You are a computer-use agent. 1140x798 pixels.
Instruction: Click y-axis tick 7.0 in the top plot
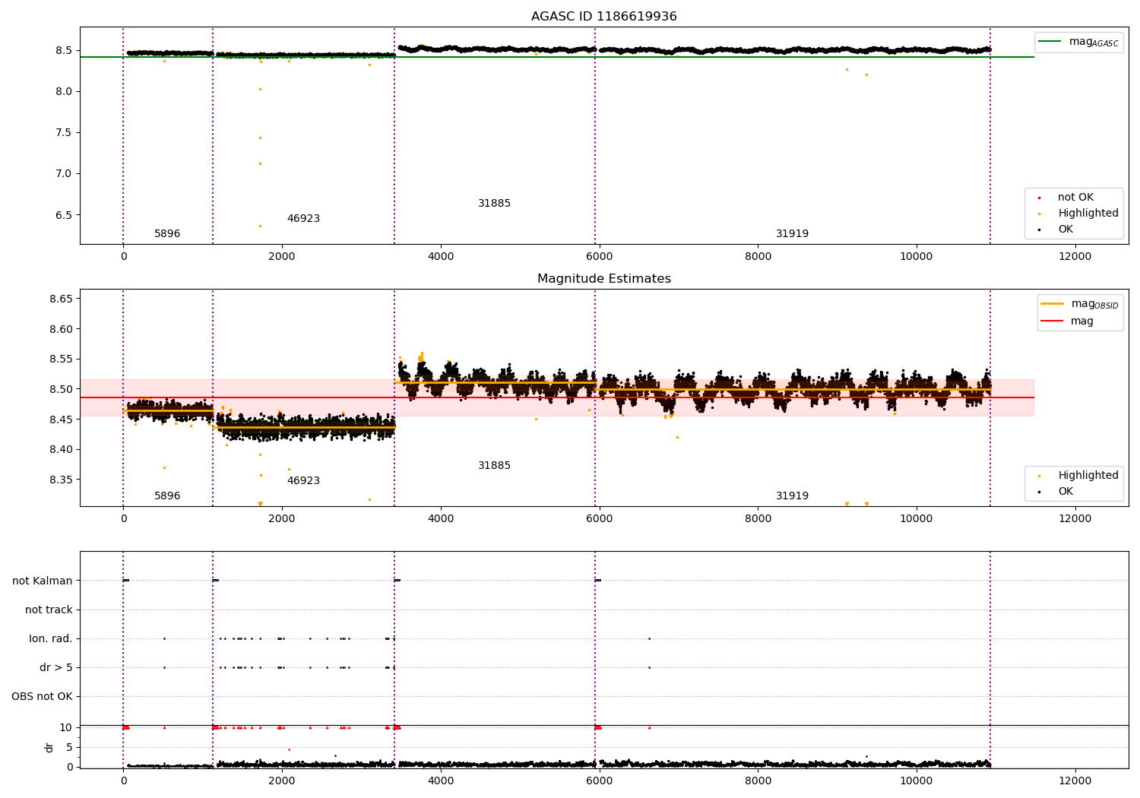point(63,174)
